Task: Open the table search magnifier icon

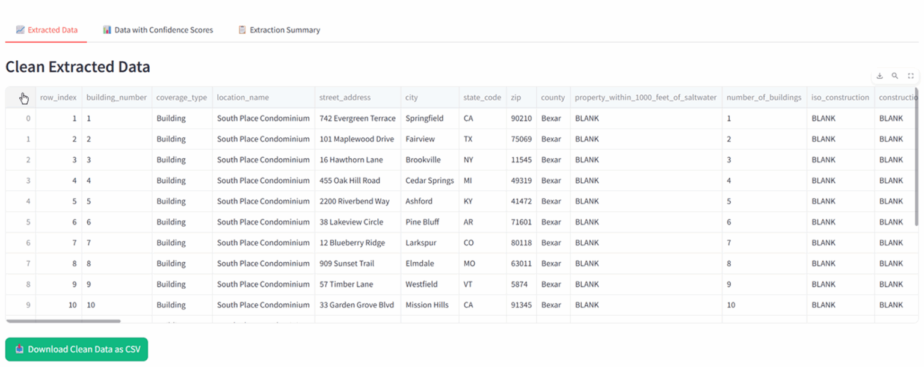Action: point(895,76)
